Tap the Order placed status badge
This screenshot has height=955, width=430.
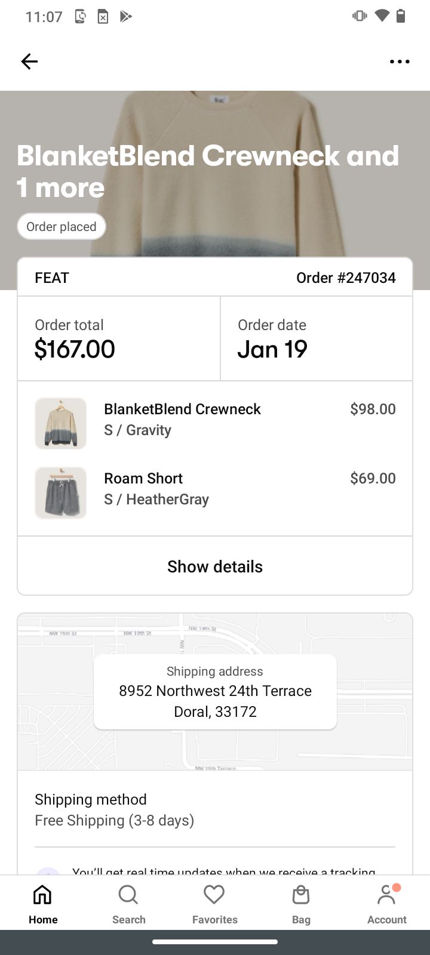click(x=62, y=227)
